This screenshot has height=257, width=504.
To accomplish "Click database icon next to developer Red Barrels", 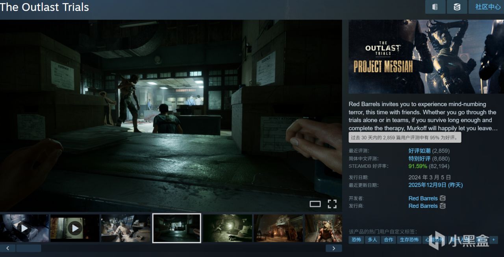I will (x=443, y=198).
